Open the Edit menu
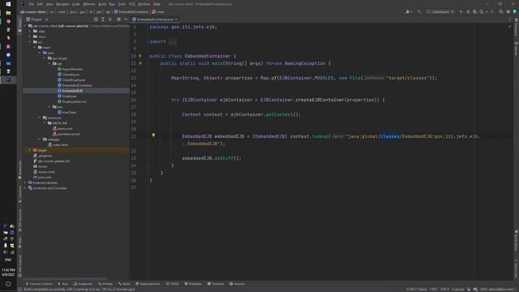This screenshot has width=519, height=292. click(x=40, y=4)
